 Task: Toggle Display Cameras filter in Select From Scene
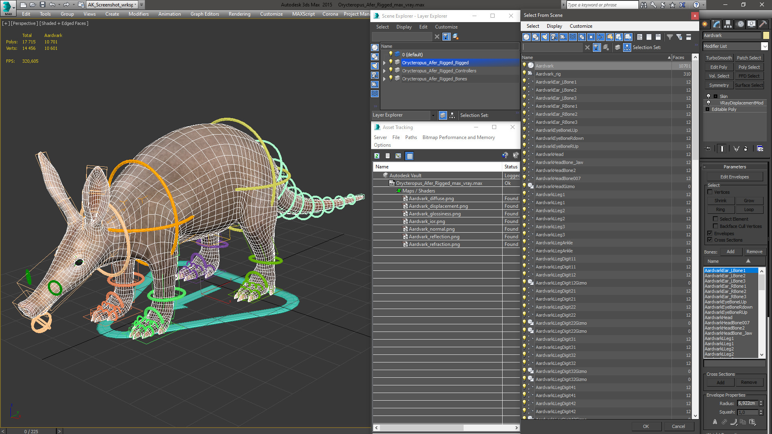[x=554, y=37]
